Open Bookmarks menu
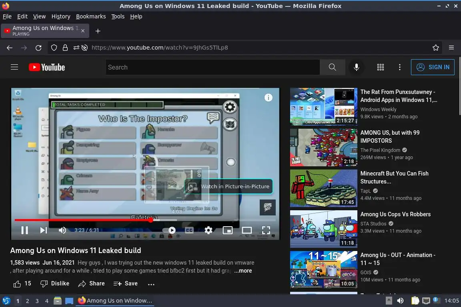Viewport: 461px width, 307px height. (91, 16)
